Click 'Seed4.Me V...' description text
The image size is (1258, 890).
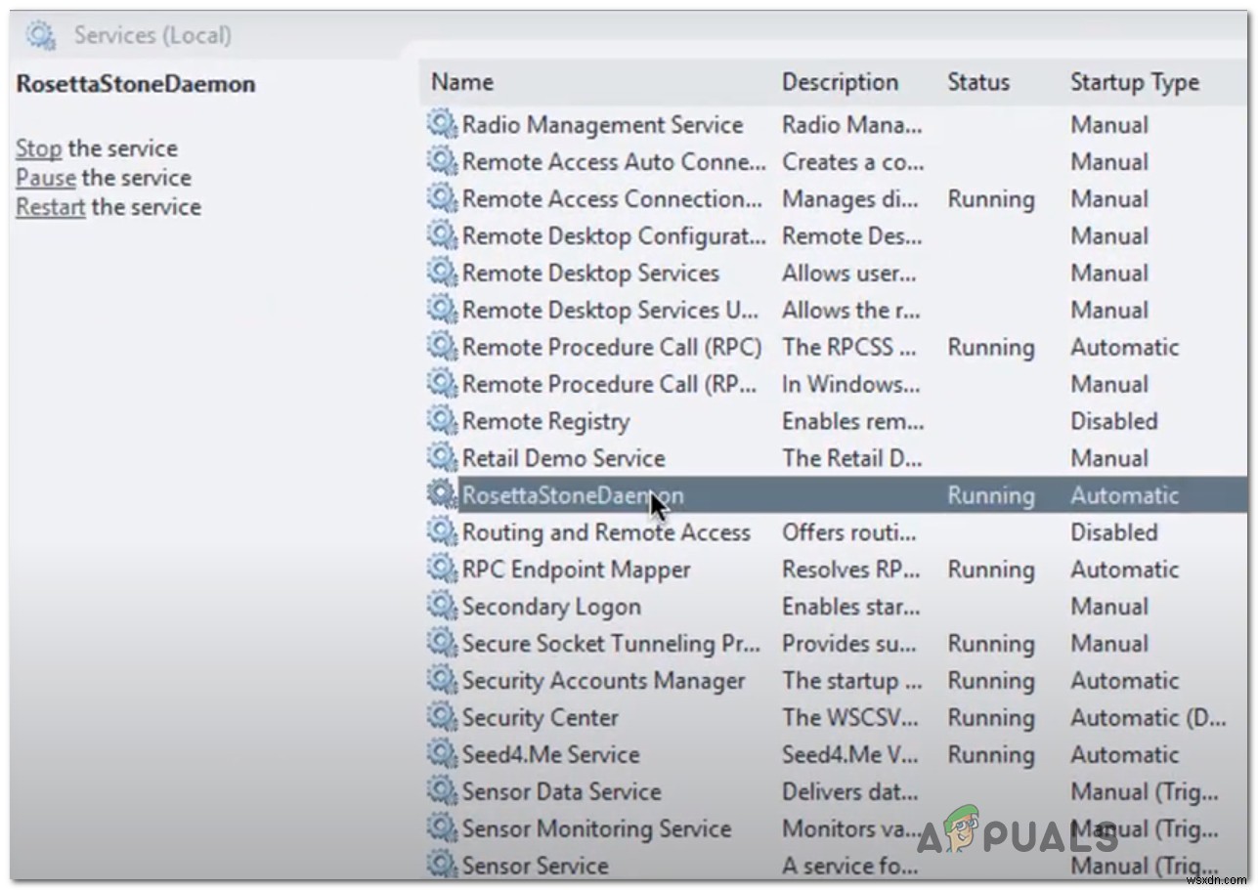pos(848,755)
